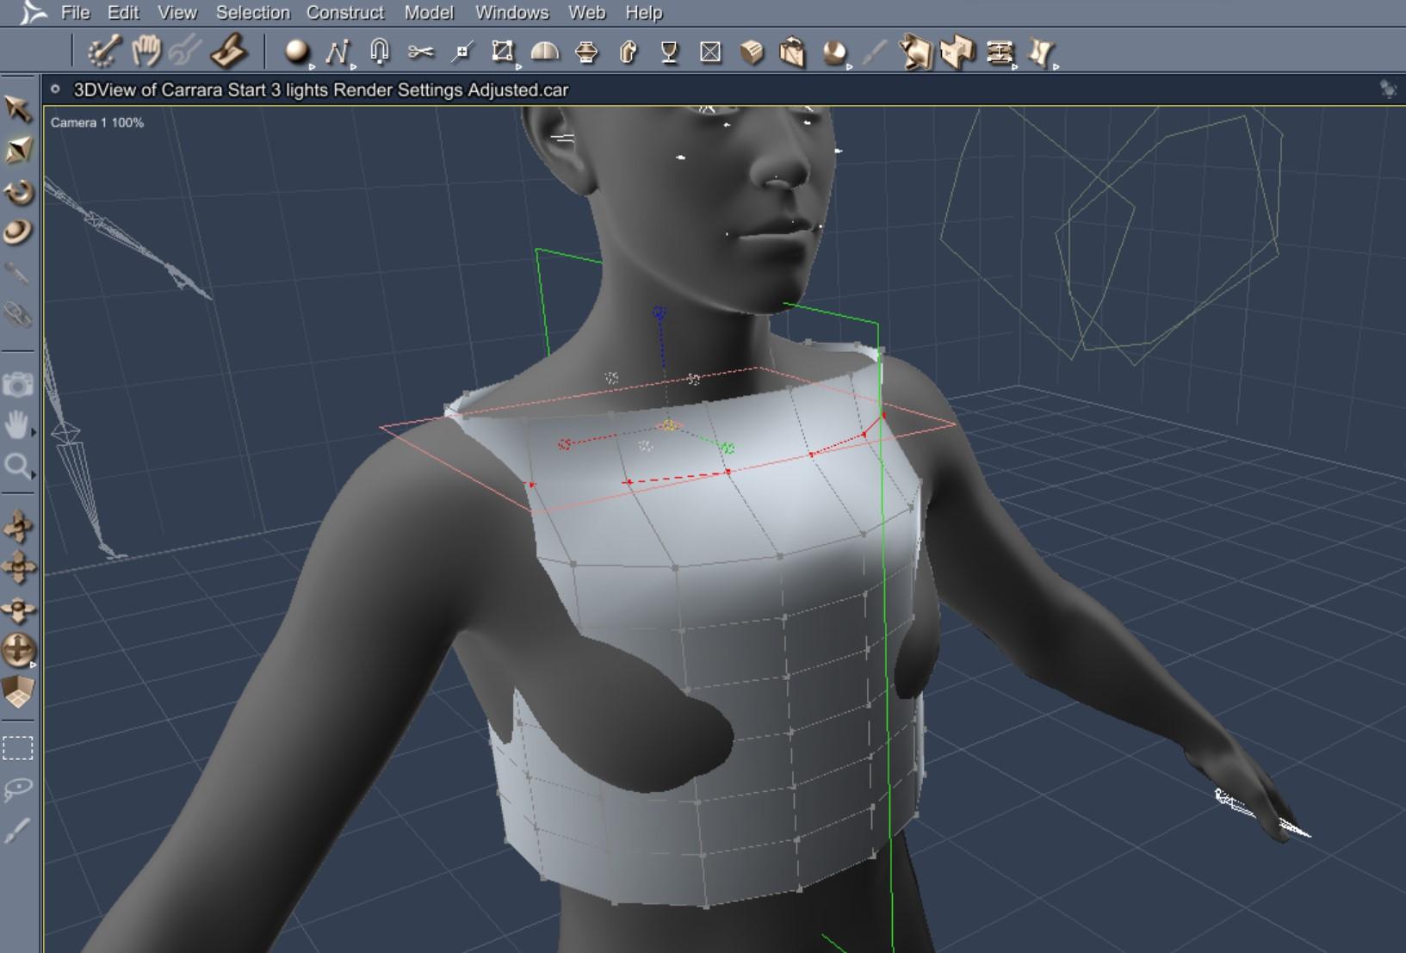Click the greyed camera icon in sidebar
Screen dimensions: 1406x953
[x=18, y=384]
